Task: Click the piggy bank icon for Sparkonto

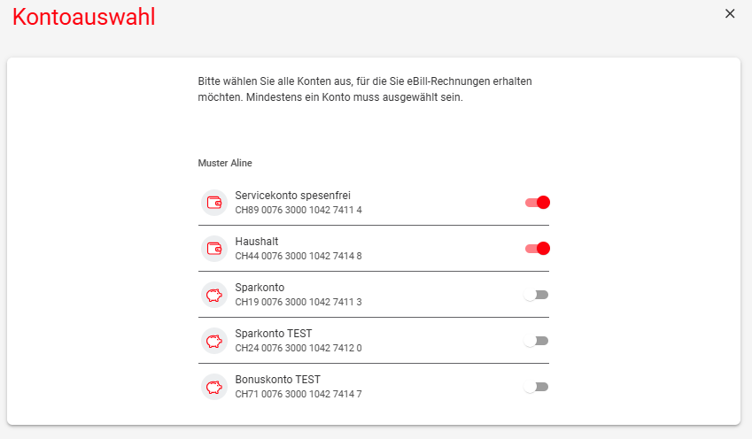Action: click(213, 295)
